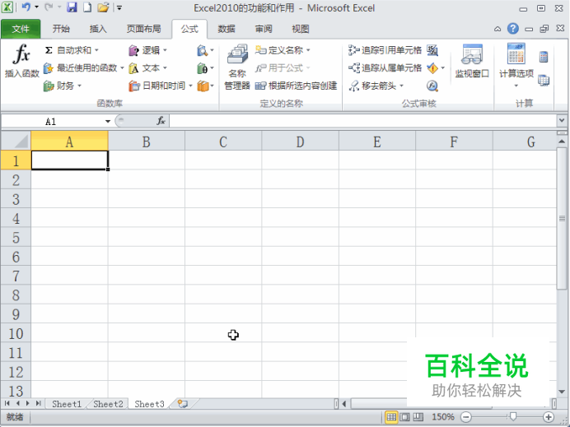Click the Error Checking warning icon
Viewport: 570px width, 427px height.
[x=432, y=68]
